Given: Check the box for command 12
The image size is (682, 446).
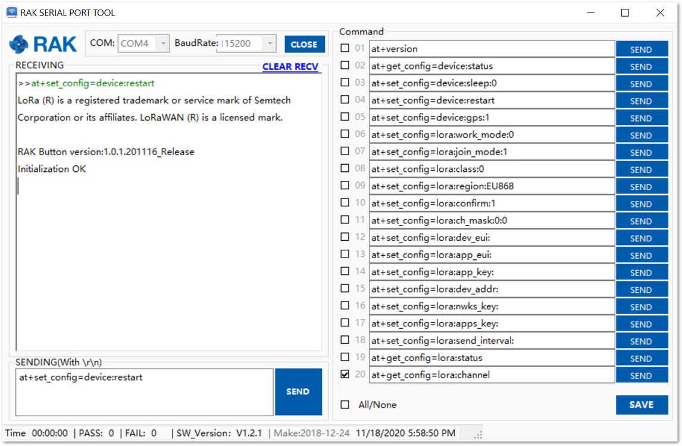Looking at the screenshot, I should [345, 237].
